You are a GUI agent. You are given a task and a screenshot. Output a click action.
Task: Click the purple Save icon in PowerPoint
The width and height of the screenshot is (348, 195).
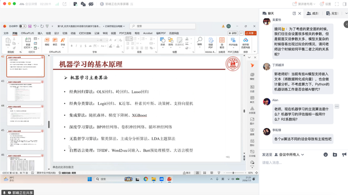pos(30,26)
